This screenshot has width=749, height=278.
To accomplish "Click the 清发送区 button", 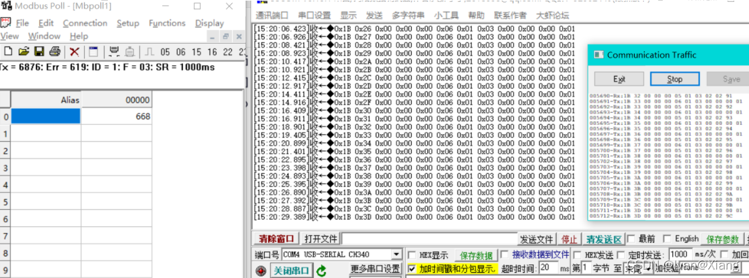I will [604, 239].
